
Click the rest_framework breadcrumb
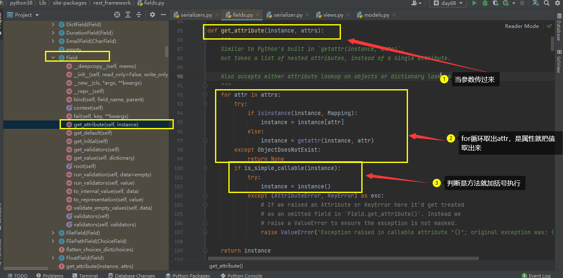[x=113, y=3]
